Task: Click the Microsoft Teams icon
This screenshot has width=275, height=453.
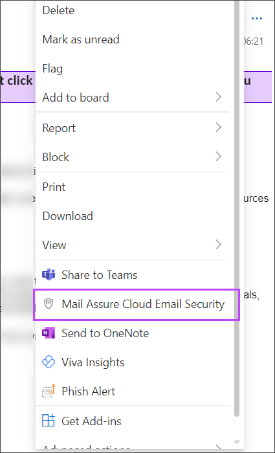Action: pyautogui.click(x=49, y=275)
